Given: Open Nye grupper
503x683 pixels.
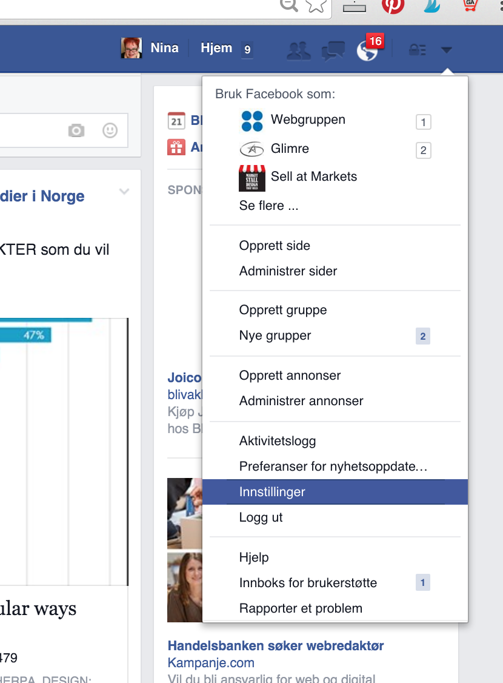Looking at the screenshot, I should [x=275, y=336].
